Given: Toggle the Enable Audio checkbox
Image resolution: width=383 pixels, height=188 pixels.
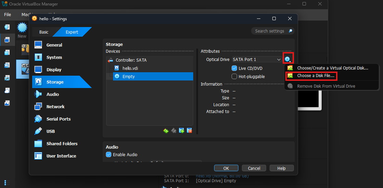Looking at the screenshot, I should pos(109,154).
